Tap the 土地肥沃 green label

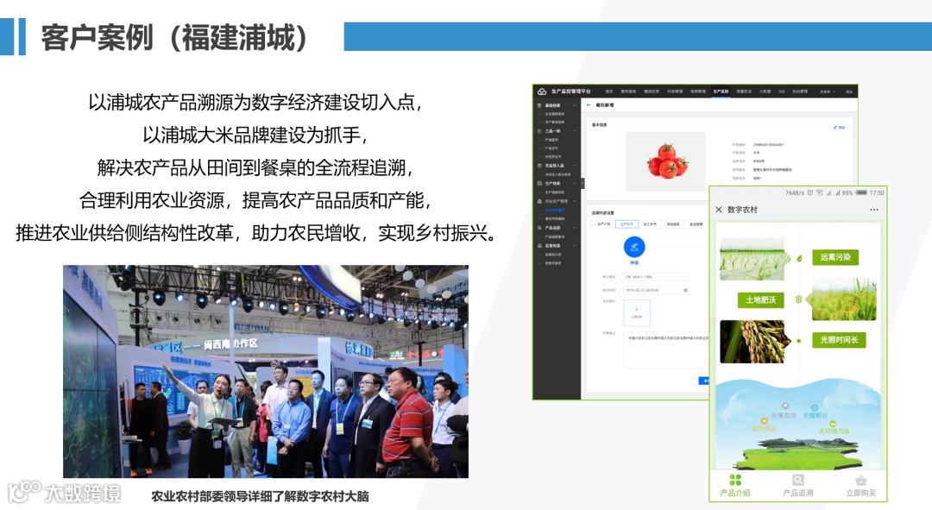click(761, 299)
